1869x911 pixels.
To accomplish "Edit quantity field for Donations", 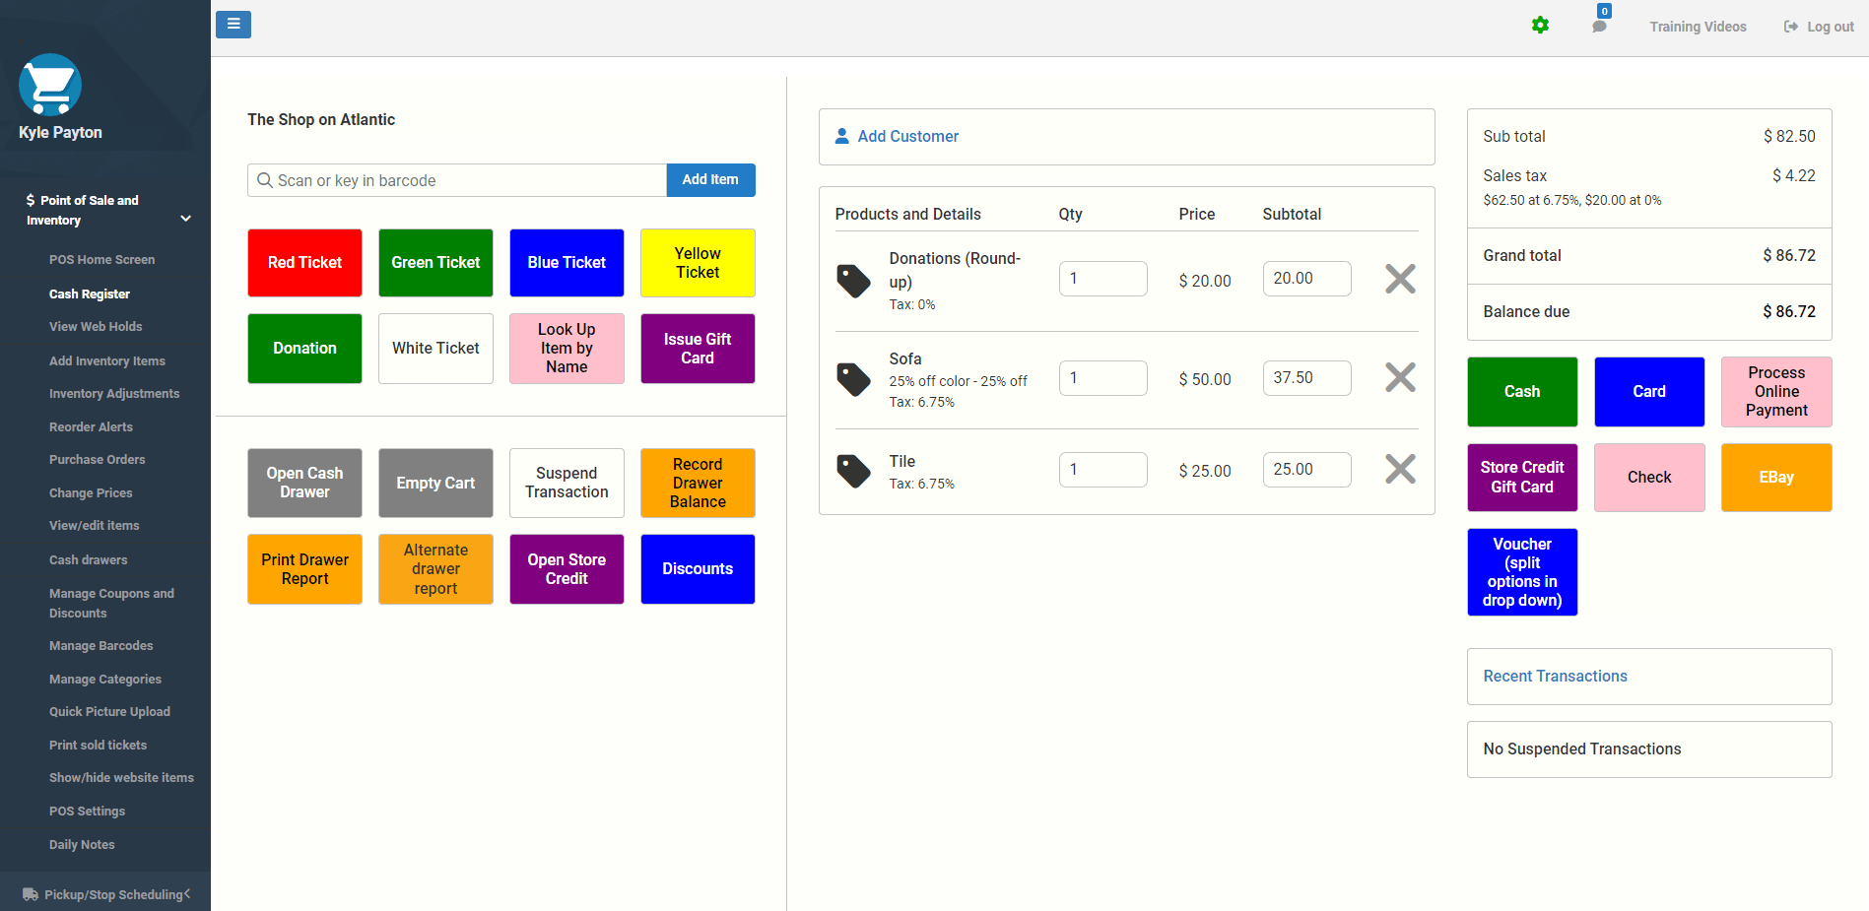I will click(x=1102, y=279).
